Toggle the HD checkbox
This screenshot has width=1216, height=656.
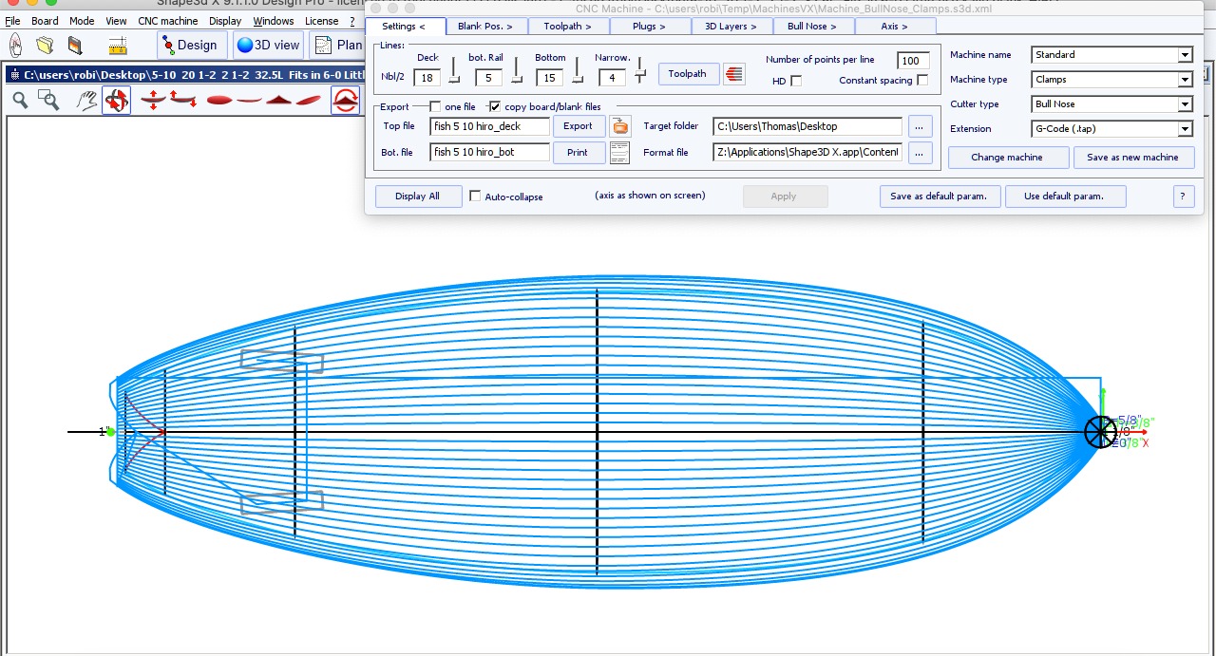(x=796, y=81)
